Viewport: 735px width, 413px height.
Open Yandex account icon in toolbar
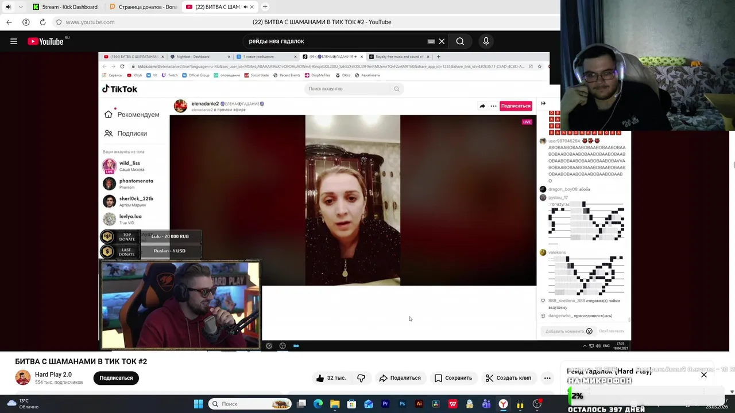click(26, 22)
